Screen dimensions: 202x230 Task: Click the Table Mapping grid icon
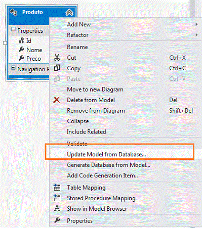point(57,188)
